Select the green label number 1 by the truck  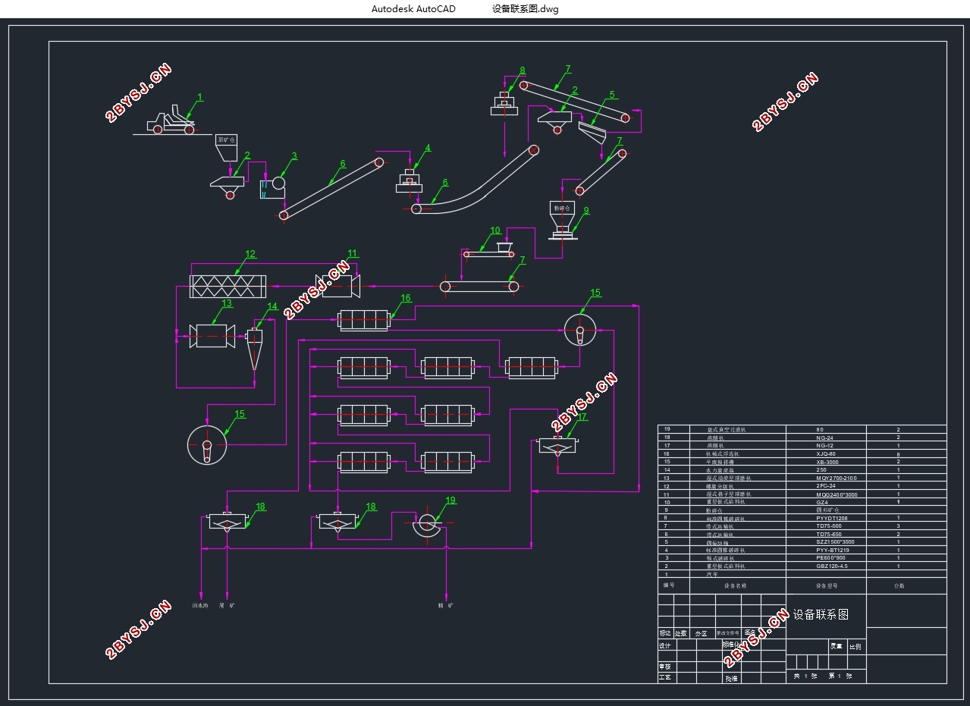[x=200, y=97]
